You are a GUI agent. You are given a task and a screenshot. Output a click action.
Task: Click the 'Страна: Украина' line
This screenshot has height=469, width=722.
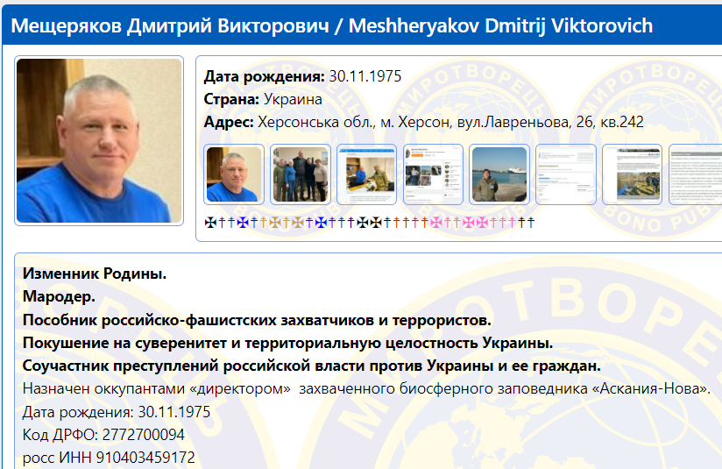tap(263, 99)
